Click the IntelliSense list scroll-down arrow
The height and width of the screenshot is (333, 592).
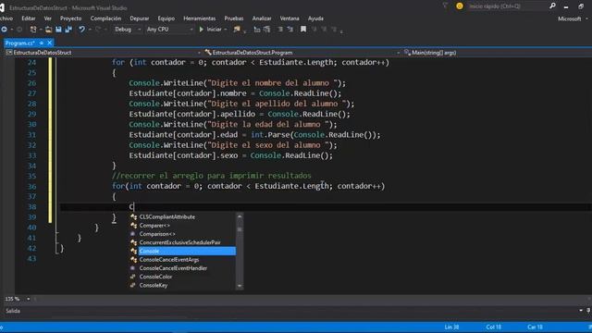[240, 286]
